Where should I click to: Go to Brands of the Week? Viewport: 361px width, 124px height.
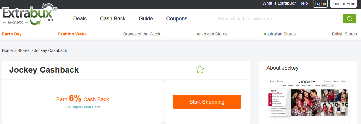click(x=142, y=34)
